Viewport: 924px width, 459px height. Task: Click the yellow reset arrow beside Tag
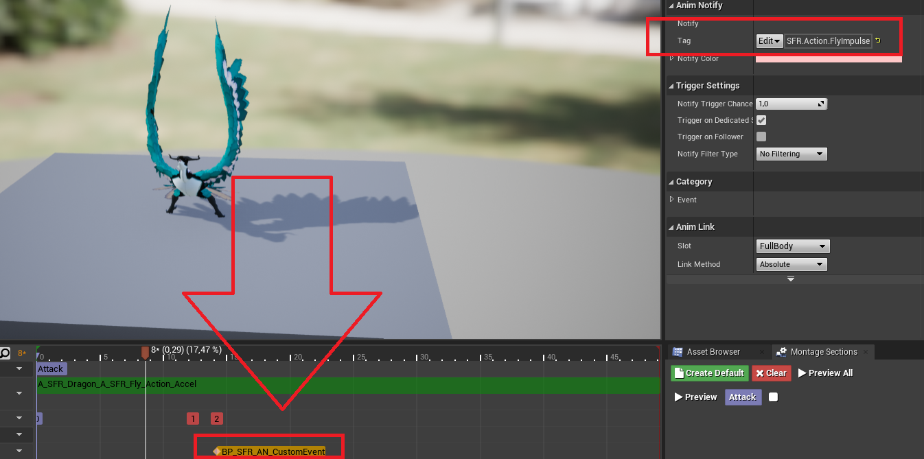[878, 41]
